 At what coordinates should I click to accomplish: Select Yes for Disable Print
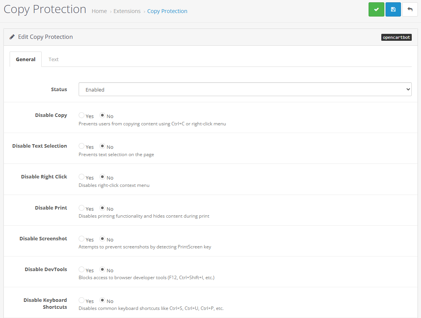click(82, 208)
